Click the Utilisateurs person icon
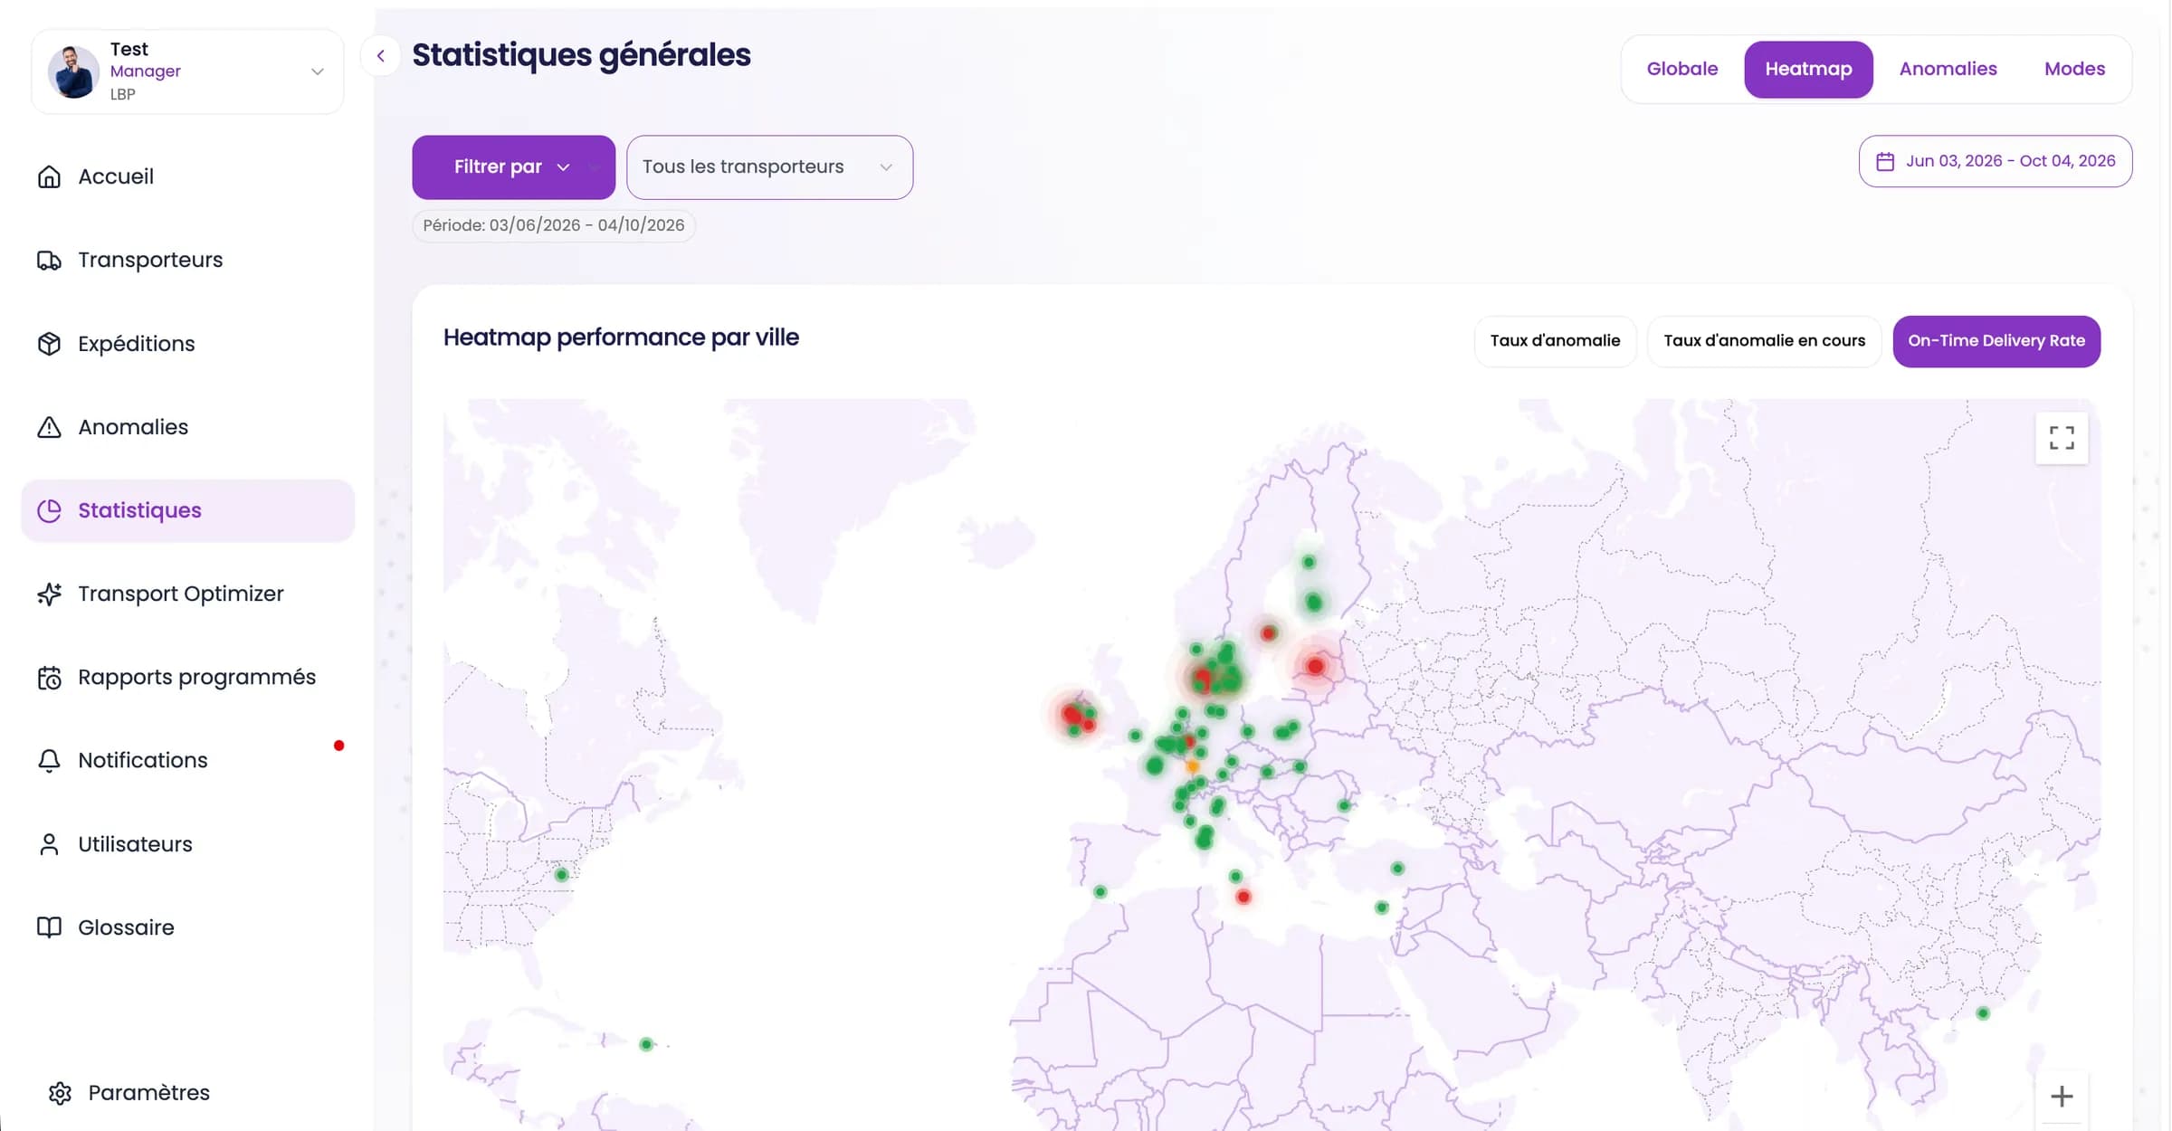2172x1131 pixels. (x=49, y=844)
